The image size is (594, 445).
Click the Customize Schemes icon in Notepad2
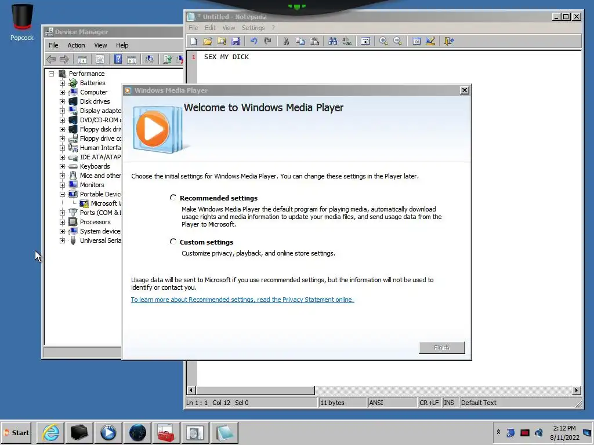pos(430,41)
